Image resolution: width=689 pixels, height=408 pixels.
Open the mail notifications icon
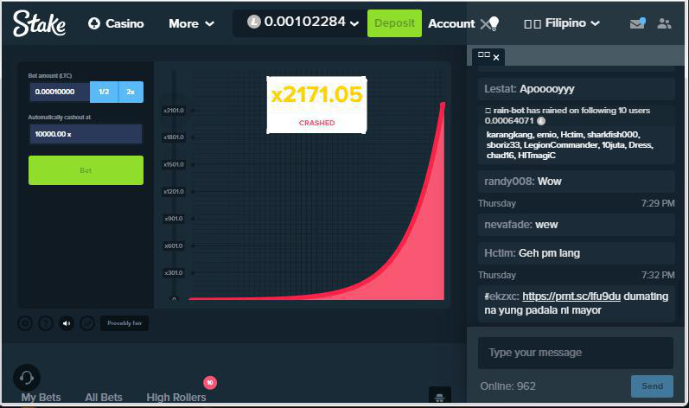637,23
